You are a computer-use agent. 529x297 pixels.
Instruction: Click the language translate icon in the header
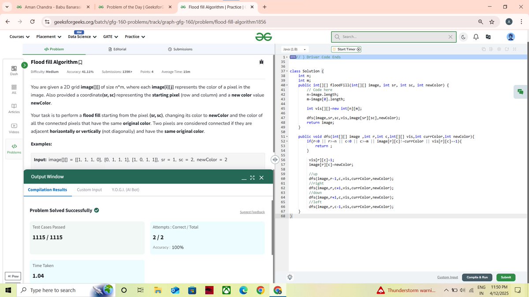tap(489, 37)
